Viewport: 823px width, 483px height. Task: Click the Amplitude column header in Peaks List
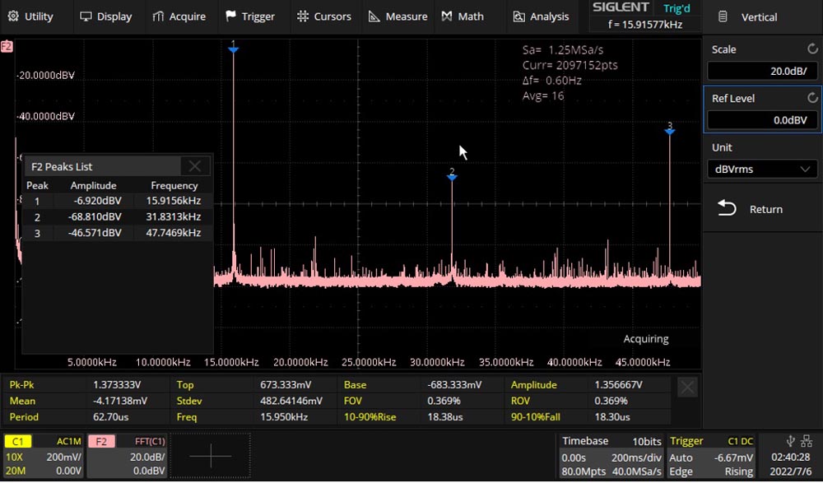pos(94,185)
